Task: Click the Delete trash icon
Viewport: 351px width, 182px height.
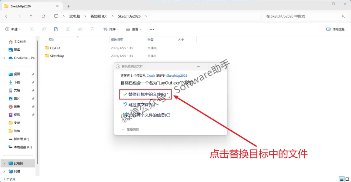Action: coord(92,29)
